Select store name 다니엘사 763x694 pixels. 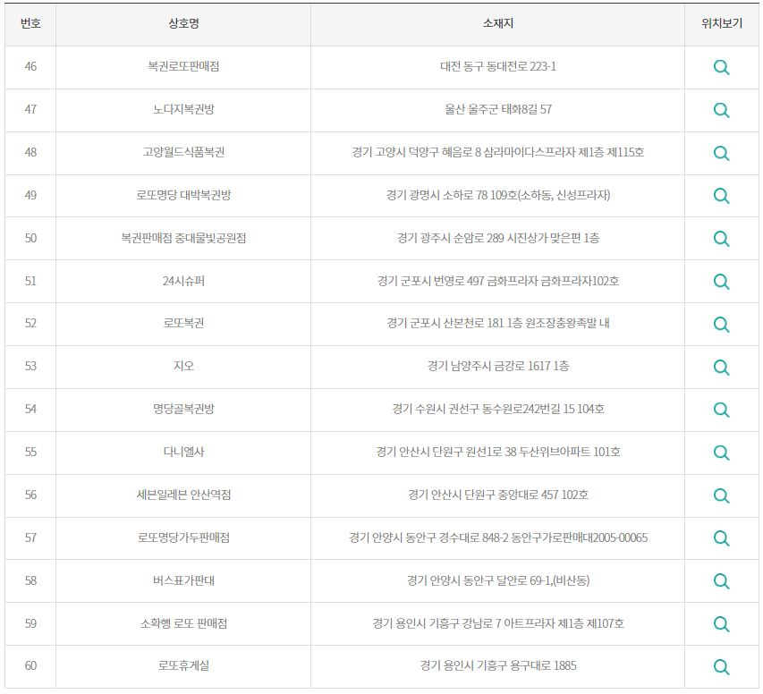click(183, 452)
